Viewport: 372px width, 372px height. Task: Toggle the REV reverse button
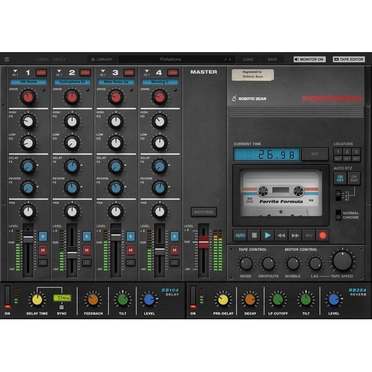tap(309, 236)
